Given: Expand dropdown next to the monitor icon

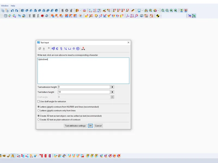Looking at the screenshot, I should (x=142, y=11).
